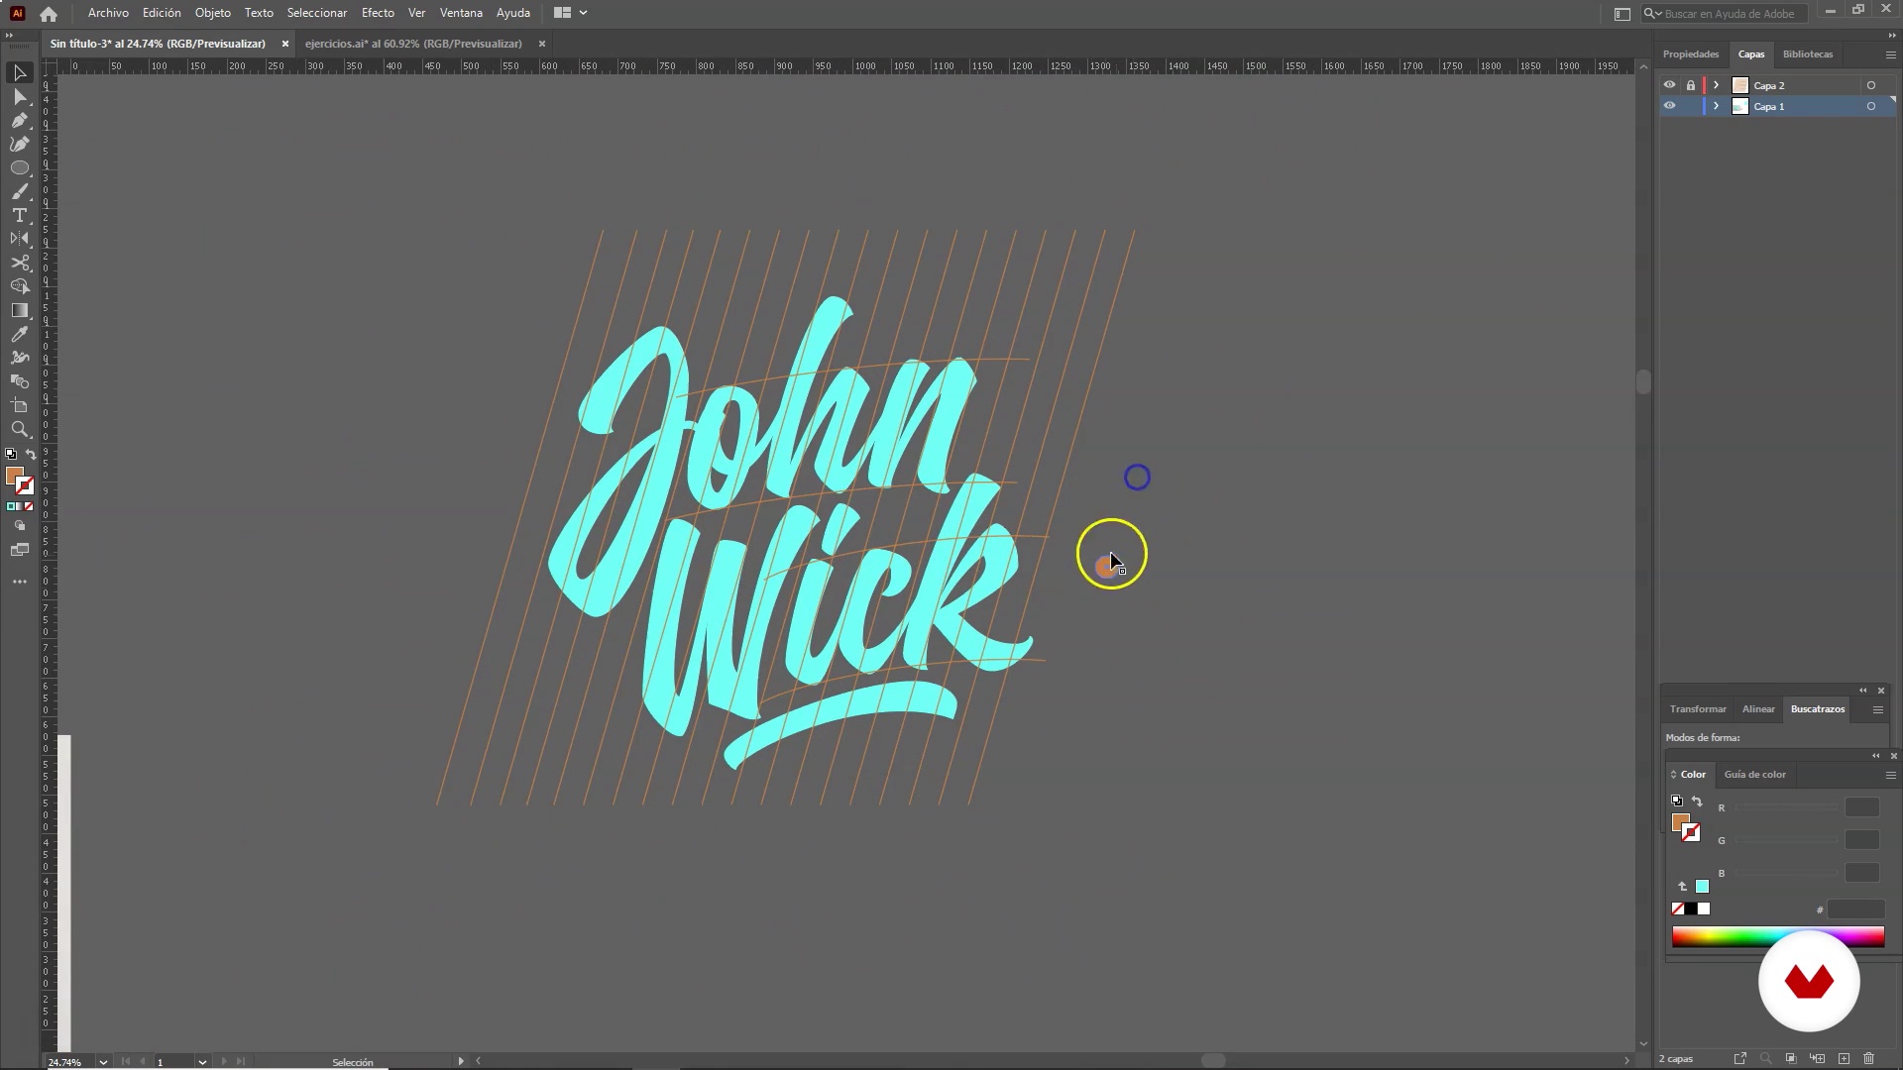Change screen mode icon in toolbar
Screen dimensions: 1903x1070
pyautogui.click(x=20, y=550)
